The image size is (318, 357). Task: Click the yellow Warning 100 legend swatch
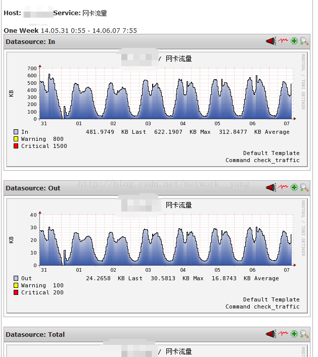[x=16, y=285]
